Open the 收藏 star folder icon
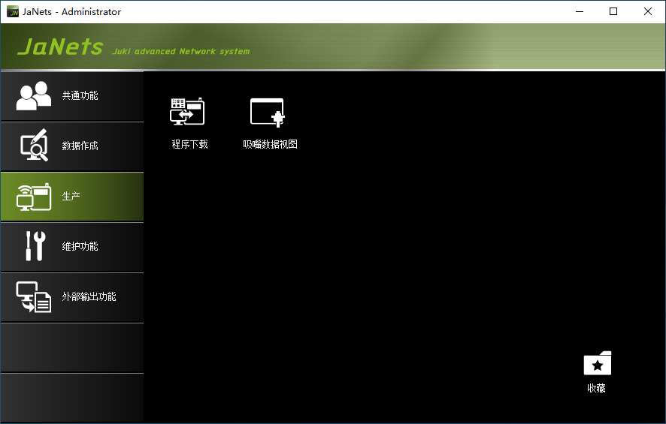666x424 pixels. (597, 364)
